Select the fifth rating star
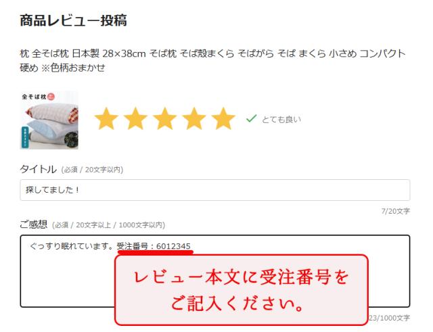This screenshot has width=433, height=332. pyautogui.click(x=223, y=119)
